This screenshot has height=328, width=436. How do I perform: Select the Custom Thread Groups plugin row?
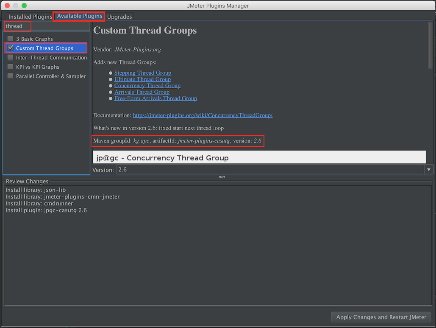click(46, 48)
